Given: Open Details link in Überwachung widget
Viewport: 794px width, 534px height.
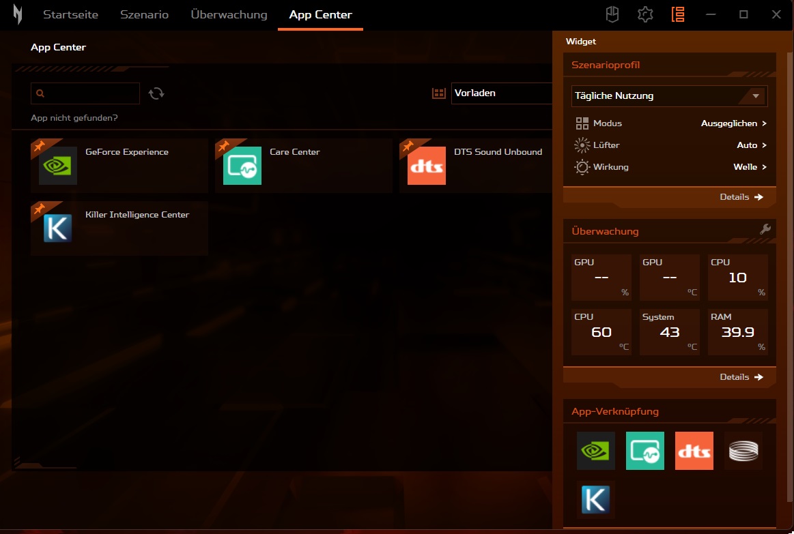Looking at the screenshot, I should click(741, 376).
